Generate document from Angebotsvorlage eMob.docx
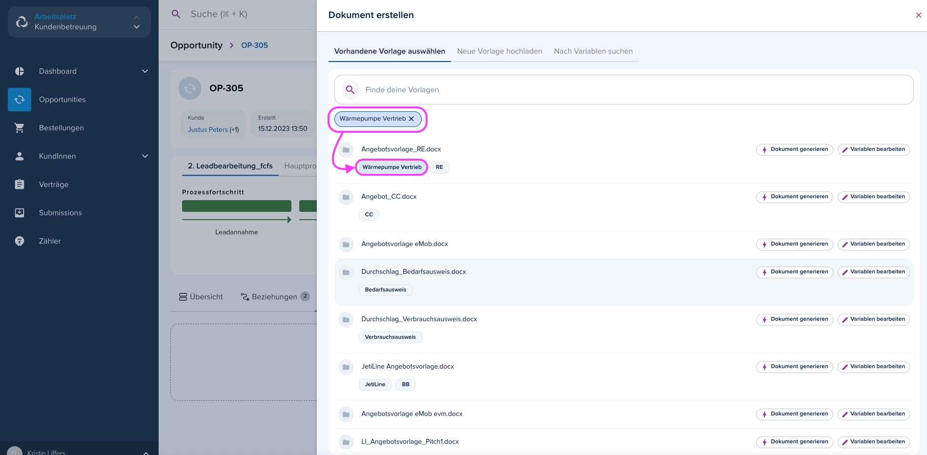Image resolution: width=927 pixels, height=455 pixels. click(x=795, y=244)
